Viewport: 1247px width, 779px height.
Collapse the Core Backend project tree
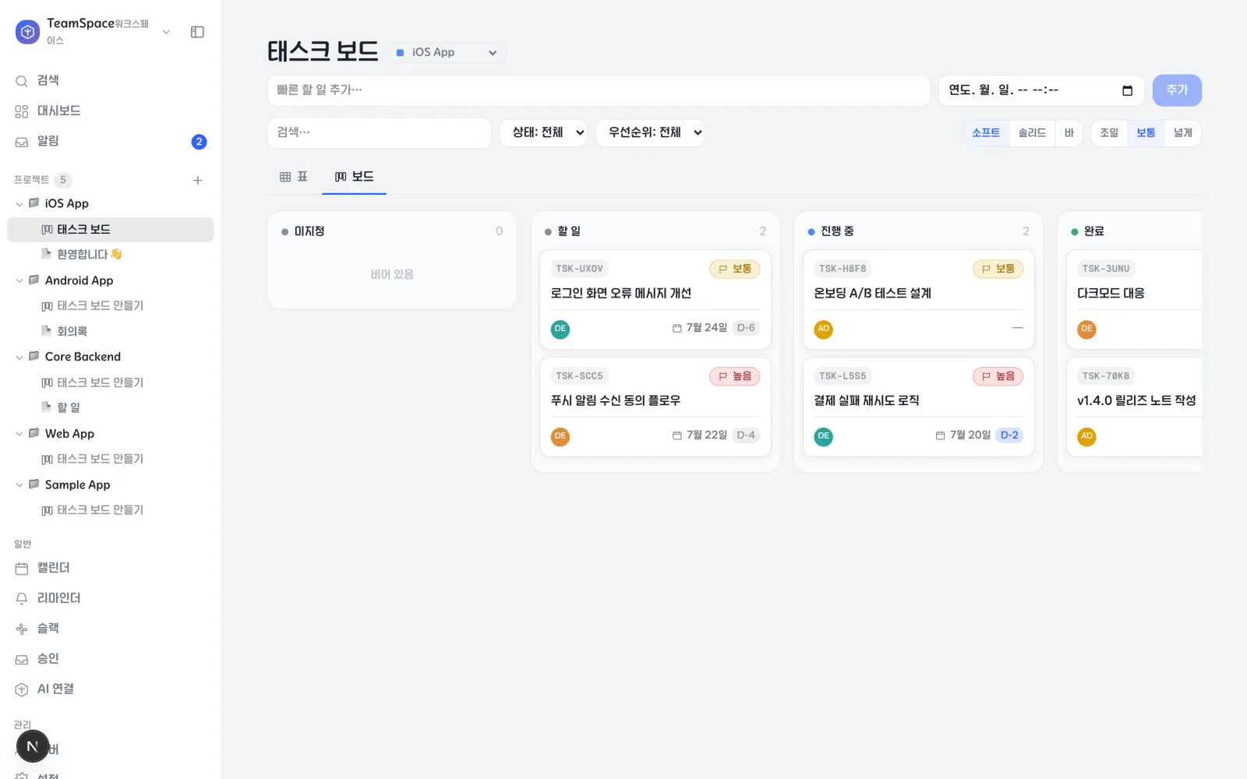(19, 357)
